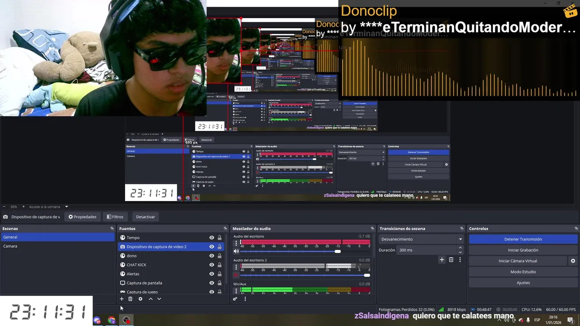Image resolution: width=580 pixels, height=326 pixels.
Task: Zoom out the preview with the minus icon
Action: (x=4, y=206)
